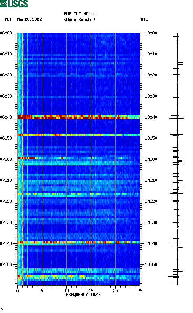193x313 pixels.
Task: Click the date 'Mar28,2022'
Action: (29, 19)
